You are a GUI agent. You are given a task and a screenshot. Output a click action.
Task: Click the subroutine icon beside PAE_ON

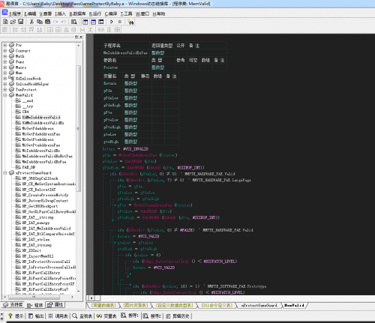18,167
